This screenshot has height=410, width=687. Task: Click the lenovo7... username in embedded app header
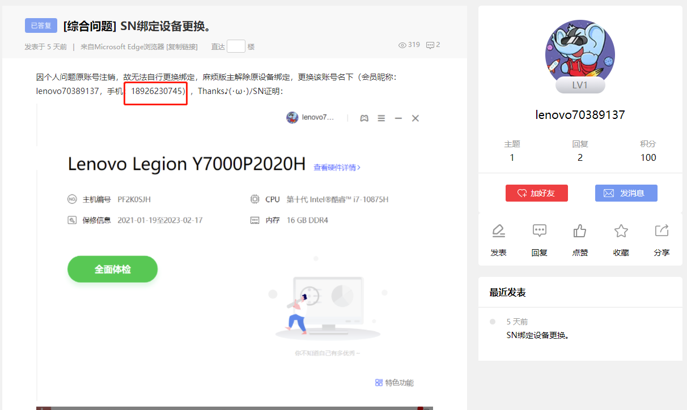[318, 118]
